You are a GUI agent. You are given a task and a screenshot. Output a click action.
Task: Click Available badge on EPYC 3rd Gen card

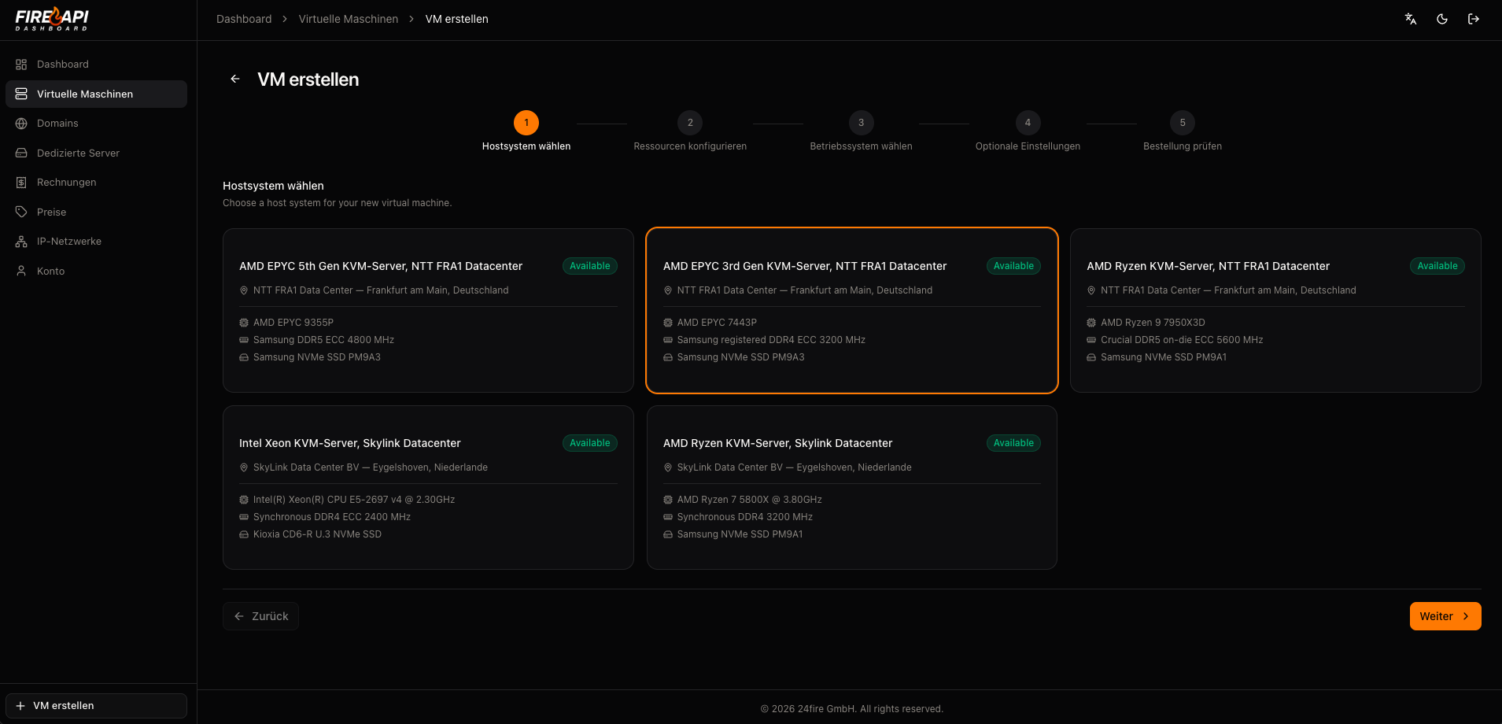point(1013,266)
